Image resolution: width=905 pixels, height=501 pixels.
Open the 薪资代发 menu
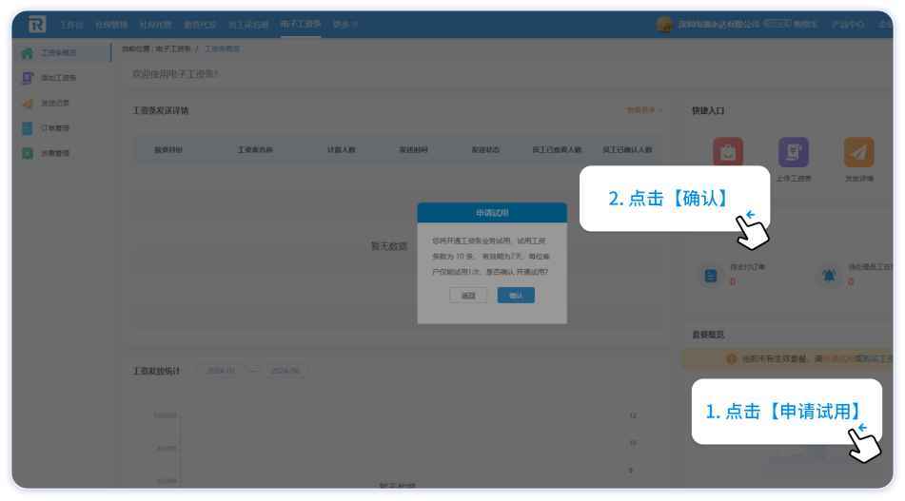point(200,24)
